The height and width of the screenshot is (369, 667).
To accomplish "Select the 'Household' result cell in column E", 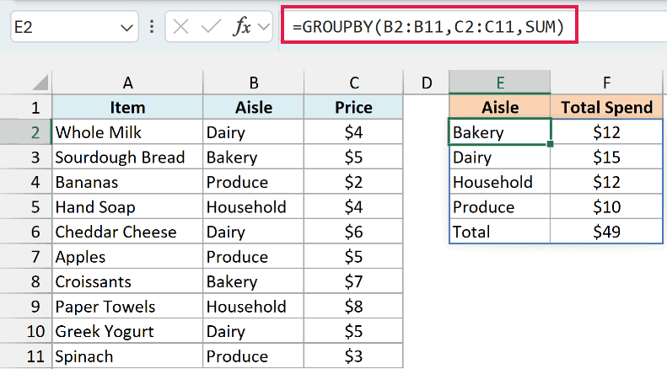I will (500, 182).
